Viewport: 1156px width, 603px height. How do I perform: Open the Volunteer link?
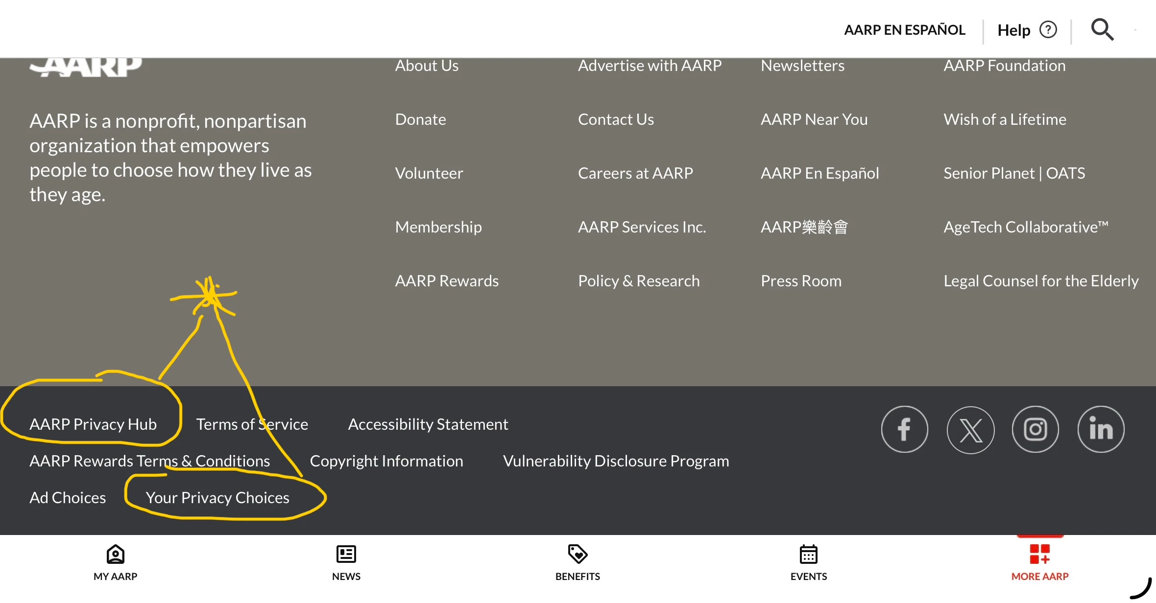click(429, 173)
